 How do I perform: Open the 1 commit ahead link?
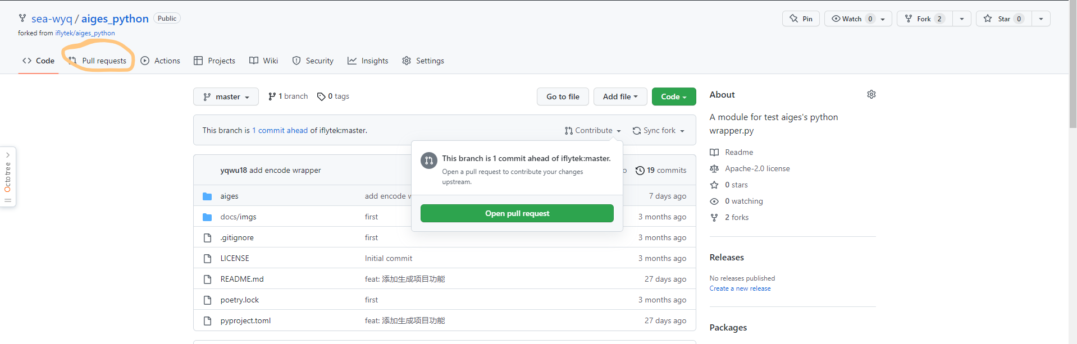pyautogui.click(x=280, y=130)
